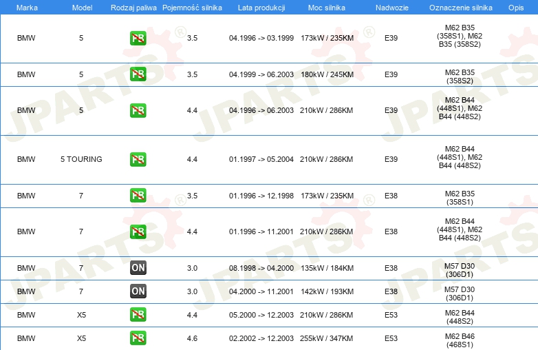538x350 pixels.
Task: Click the diesel ON icon for the 135kW/184KM BMW 7
Action: pyautogui.click(x=138, y=268)
